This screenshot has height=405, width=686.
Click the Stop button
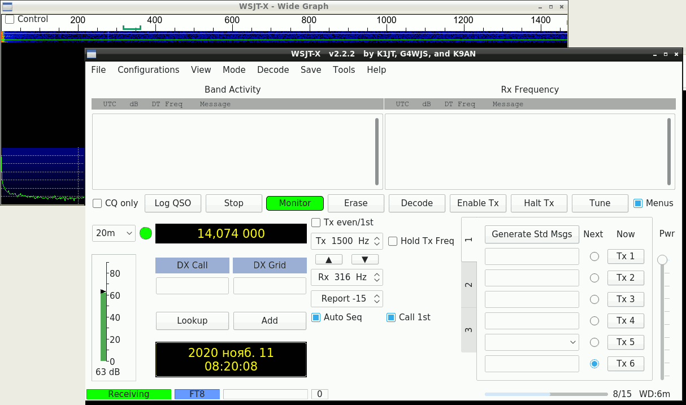[x=234, y=203]
